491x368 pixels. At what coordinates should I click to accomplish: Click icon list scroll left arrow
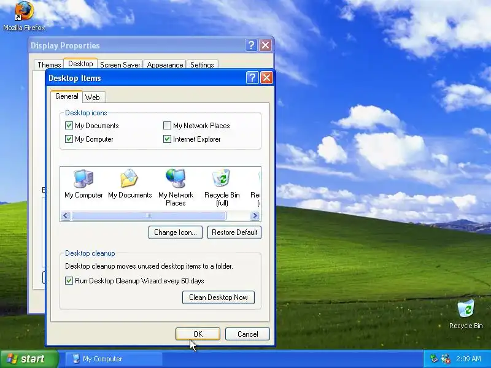click(x=66, y=216)
